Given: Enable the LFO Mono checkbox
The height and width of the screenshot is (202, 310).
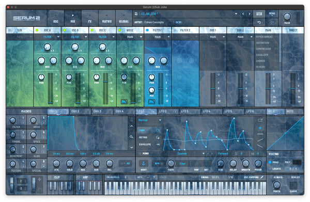Looking at the screenshot, I should (x=140, y=153).
